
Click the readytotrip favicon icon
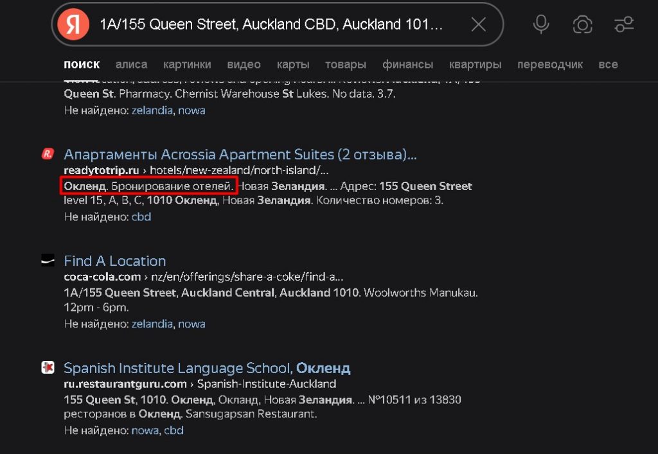[48, 154]
